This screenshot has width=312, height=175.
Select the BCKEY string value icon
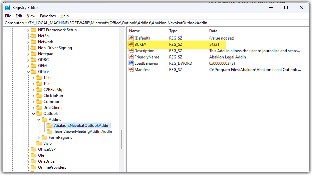(x=131, y=44)
